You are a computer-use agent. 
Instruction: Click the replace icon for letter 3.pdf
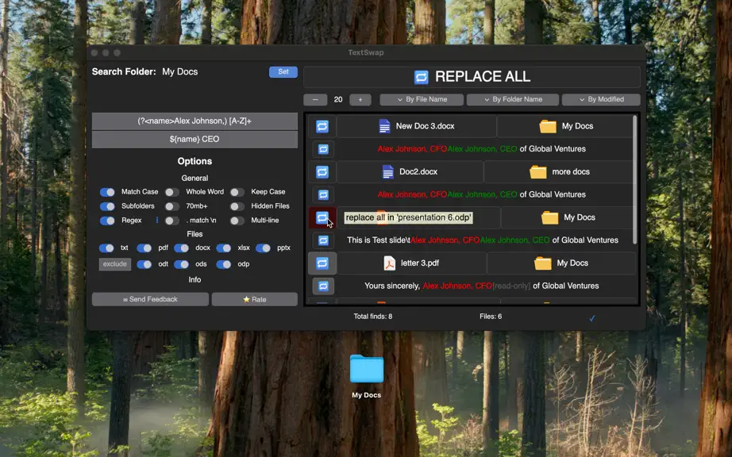click(x=322, y=263)
